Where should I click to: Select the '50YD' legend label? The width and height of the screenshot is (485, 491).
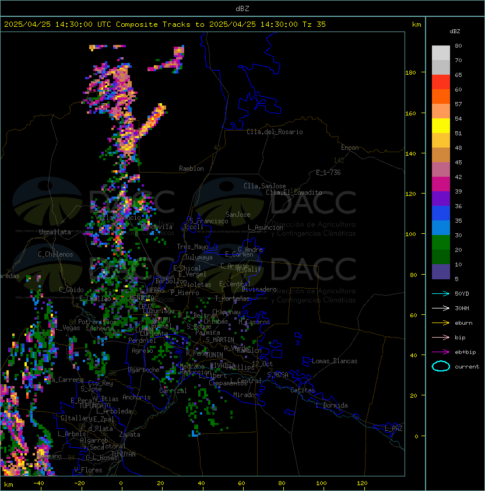tap(462, 293)
